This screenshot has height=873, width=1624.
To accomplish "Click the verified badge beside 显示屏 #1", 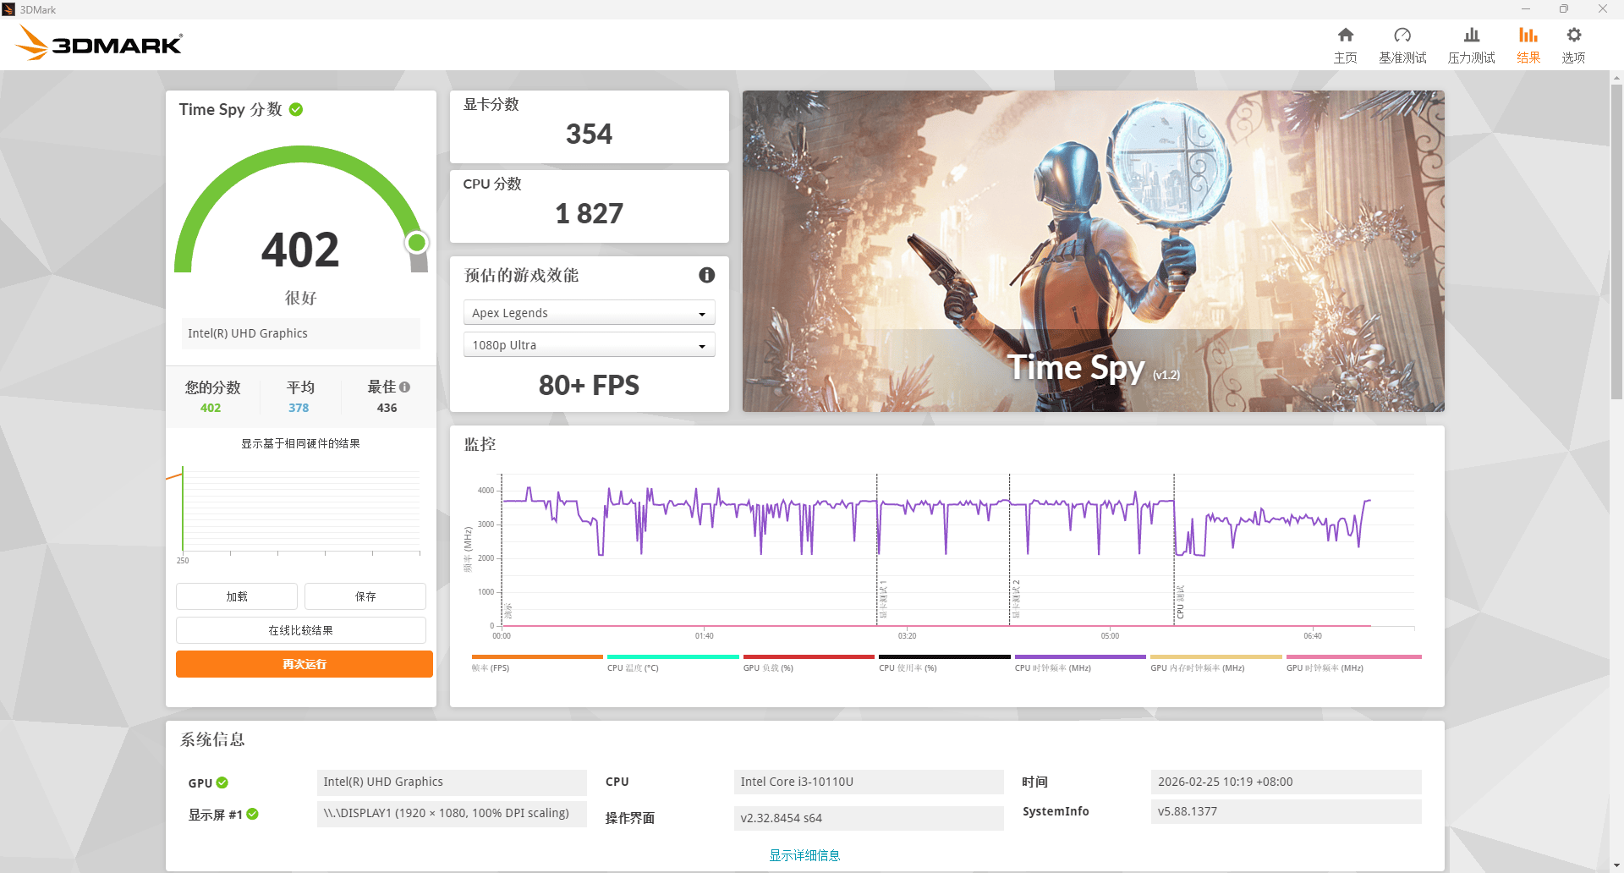I will coord(254,814).
